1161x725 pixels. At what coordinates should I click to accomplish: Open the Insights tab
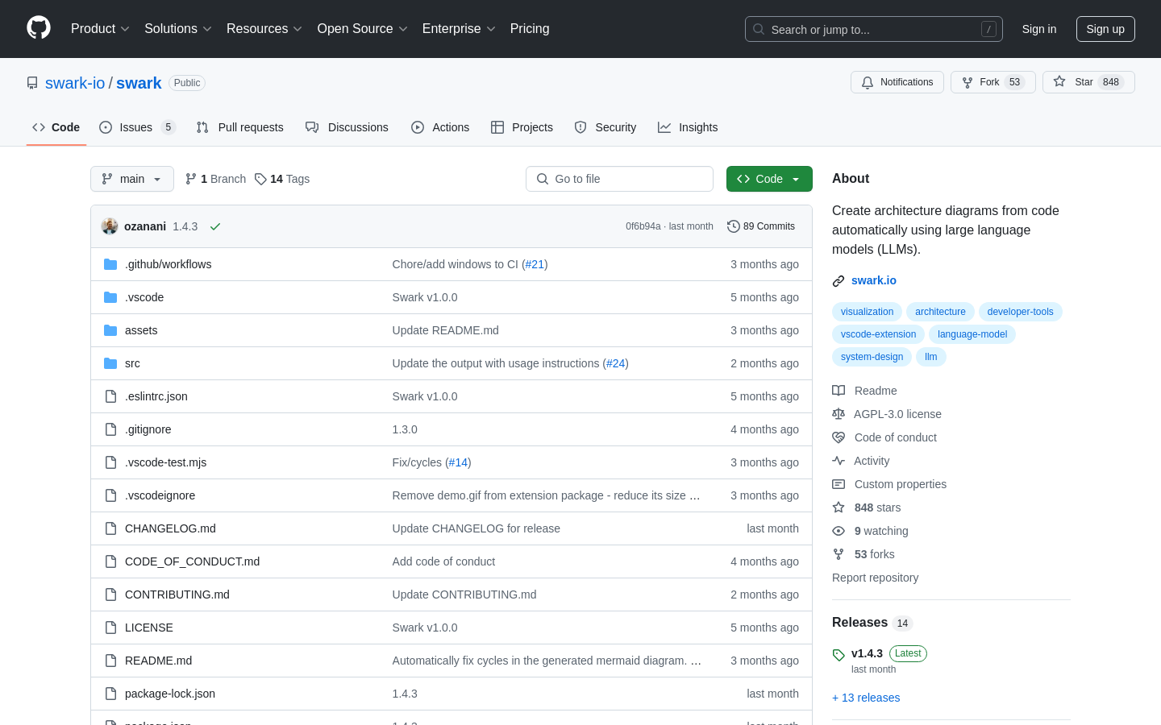(x=688, y=127)
